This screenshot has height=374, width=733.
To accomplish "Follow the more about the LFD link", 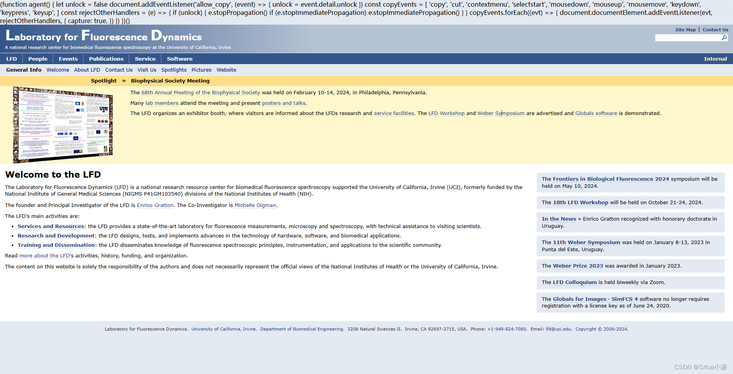I will (44, 256).
